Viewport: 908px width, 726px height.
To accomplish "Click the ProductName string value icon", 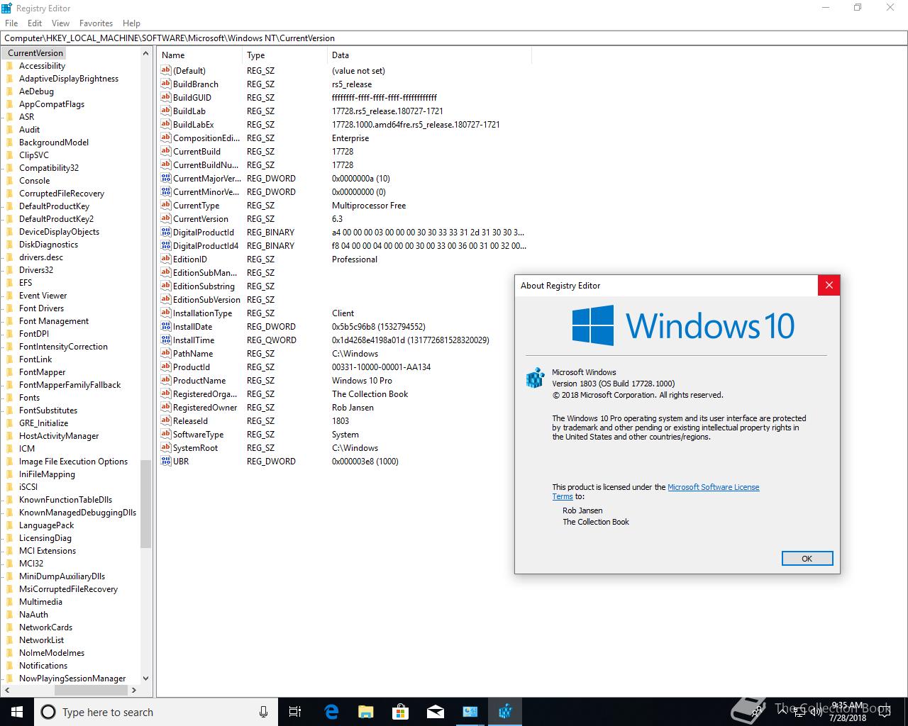I will tap(166, 380).
